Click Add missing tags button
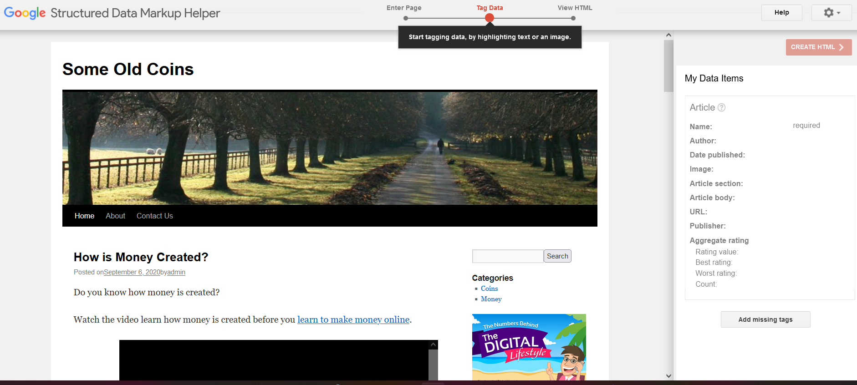 765,319
